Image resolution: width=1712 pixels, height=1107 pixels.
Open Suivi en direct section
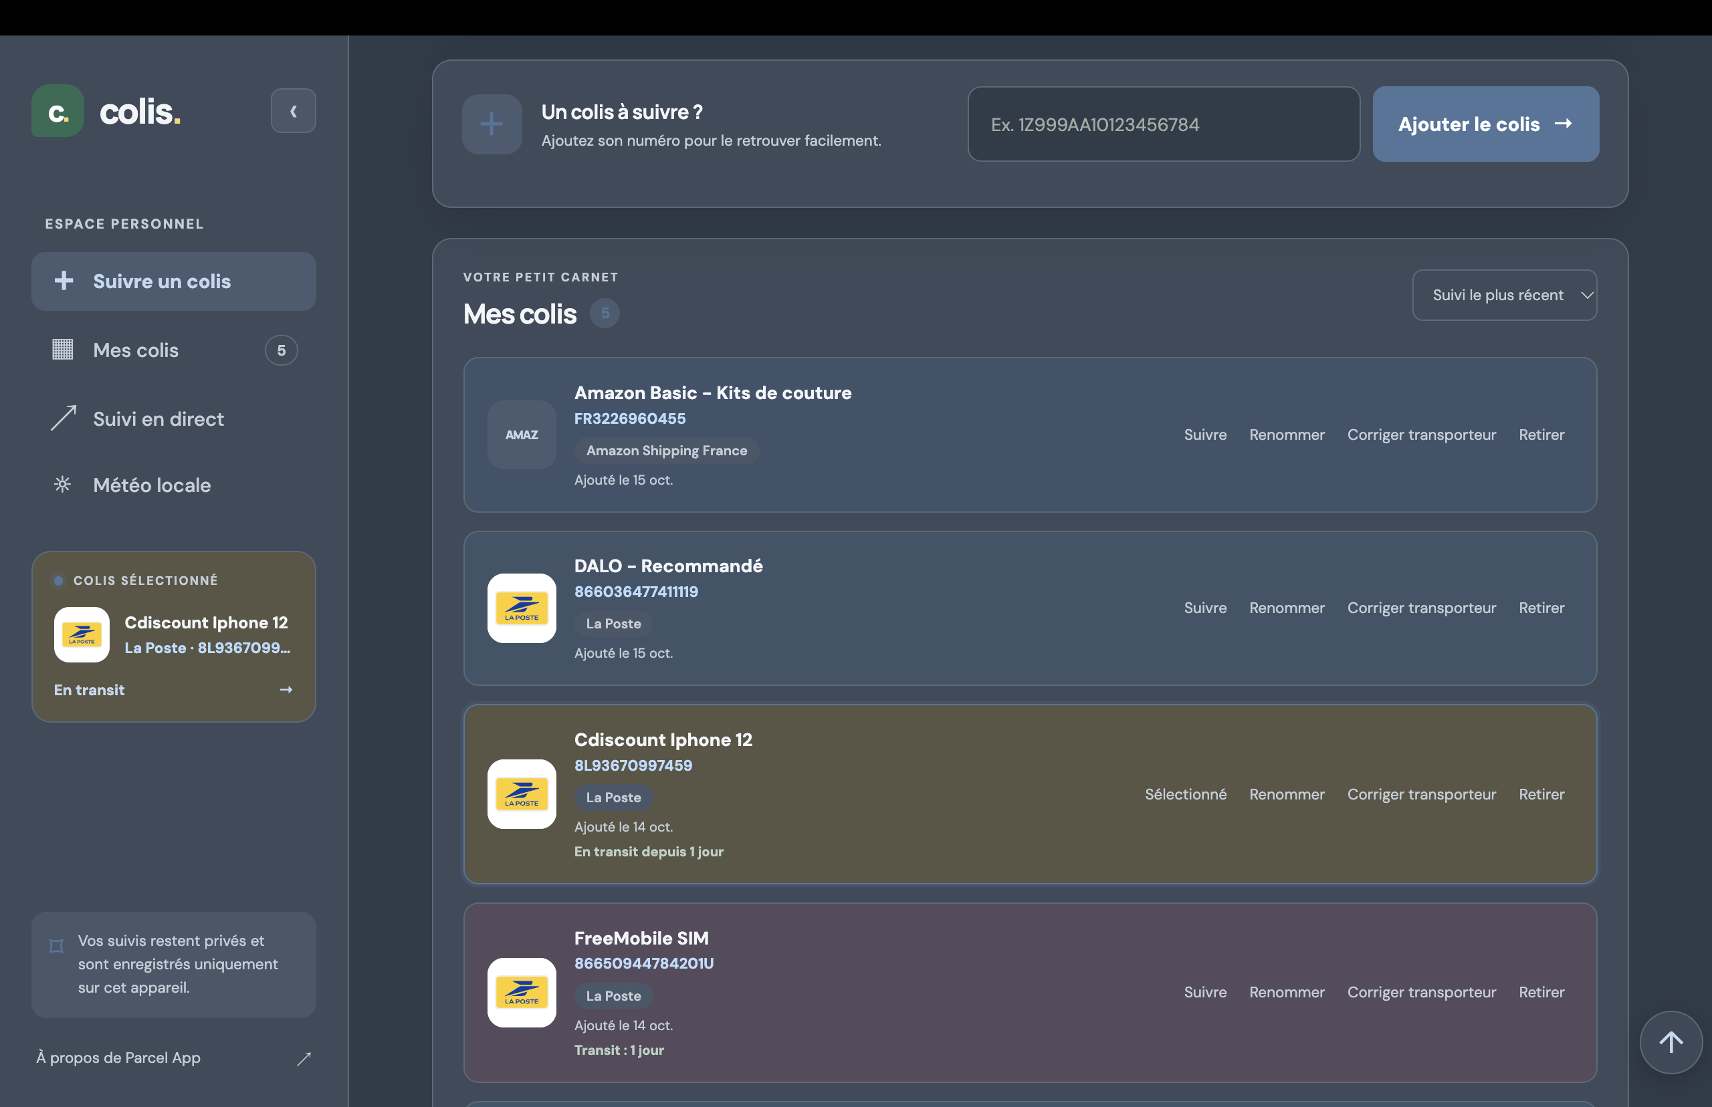click(x=174, y=418)
